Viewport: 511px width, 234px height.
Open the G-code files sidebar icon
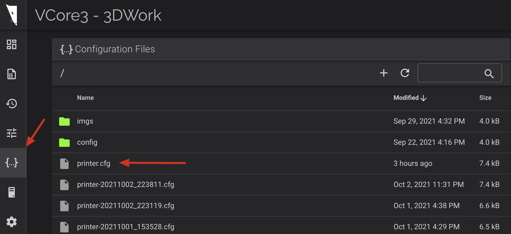[12, 74]
